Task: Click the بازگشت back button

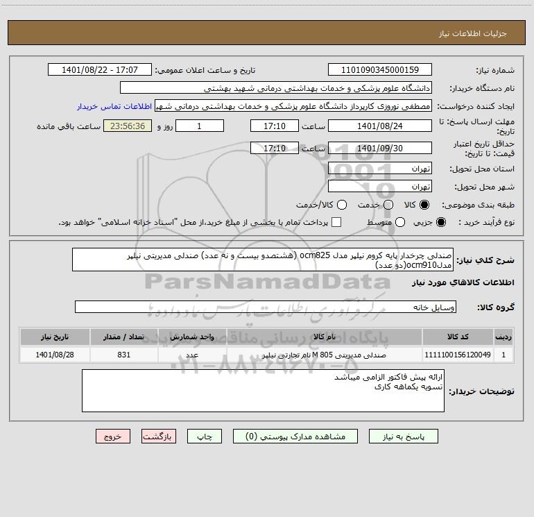Action: [x=159, y=437]
